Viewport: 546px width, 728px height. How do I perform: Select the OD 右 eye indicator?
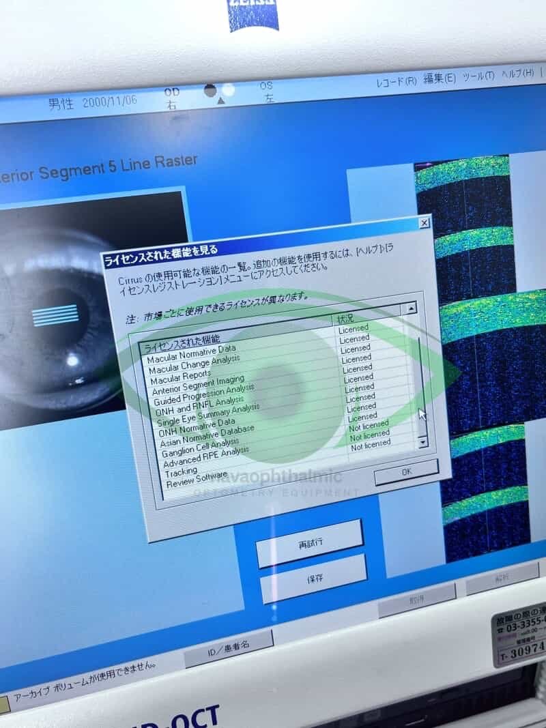pos(172,98)
